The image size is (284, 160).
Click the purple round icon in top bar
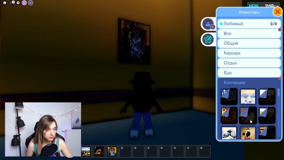(x=24, y=3)
